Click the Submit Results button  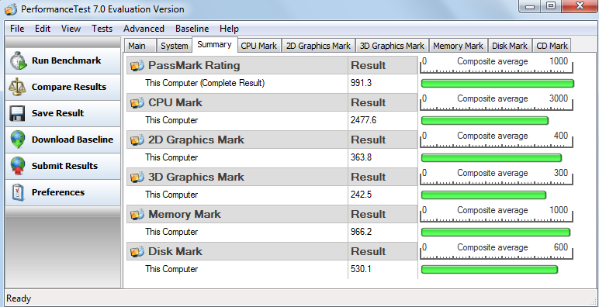(x=63, y=166)
